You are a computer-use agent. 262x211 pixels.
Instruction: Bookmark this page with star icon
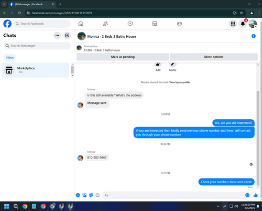242,13
